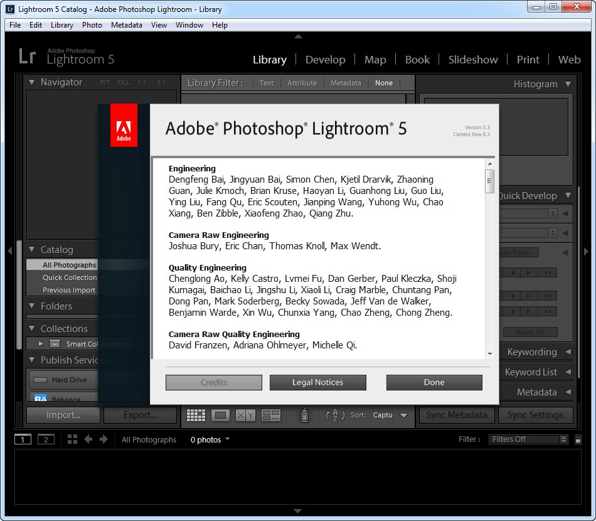
Task: Click the Sync Metadata button
Action: pos(457,415)
